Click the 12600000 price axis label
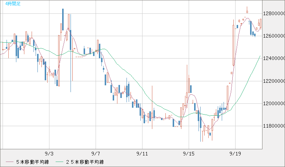This screenshot has width=285, height=167. pos(274,36)
